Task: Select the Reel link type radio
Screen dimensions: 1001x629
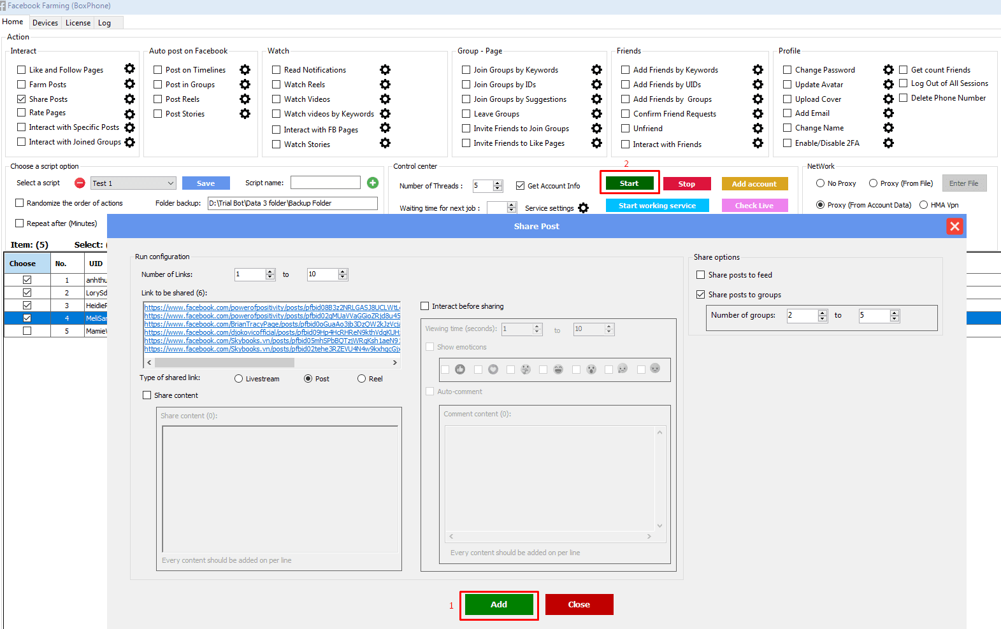Action: pyautogui.click(x=362, y=378)
